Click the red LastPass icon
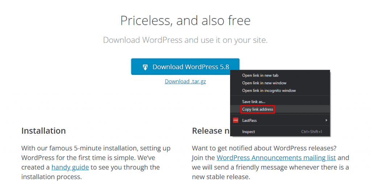371x189 pixels. [x=235, y=120]
